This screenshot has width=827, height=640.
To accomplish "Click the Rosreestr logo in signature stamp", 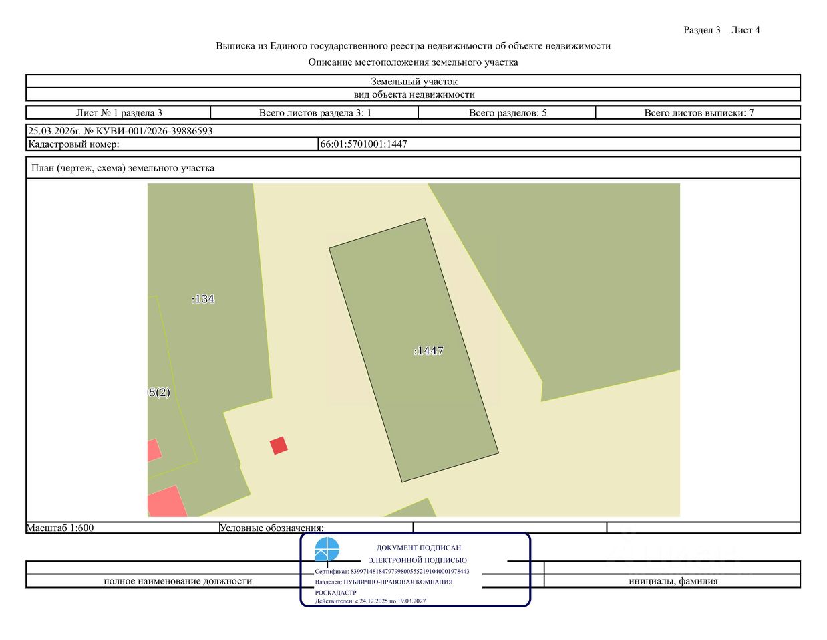I will 327,550.
